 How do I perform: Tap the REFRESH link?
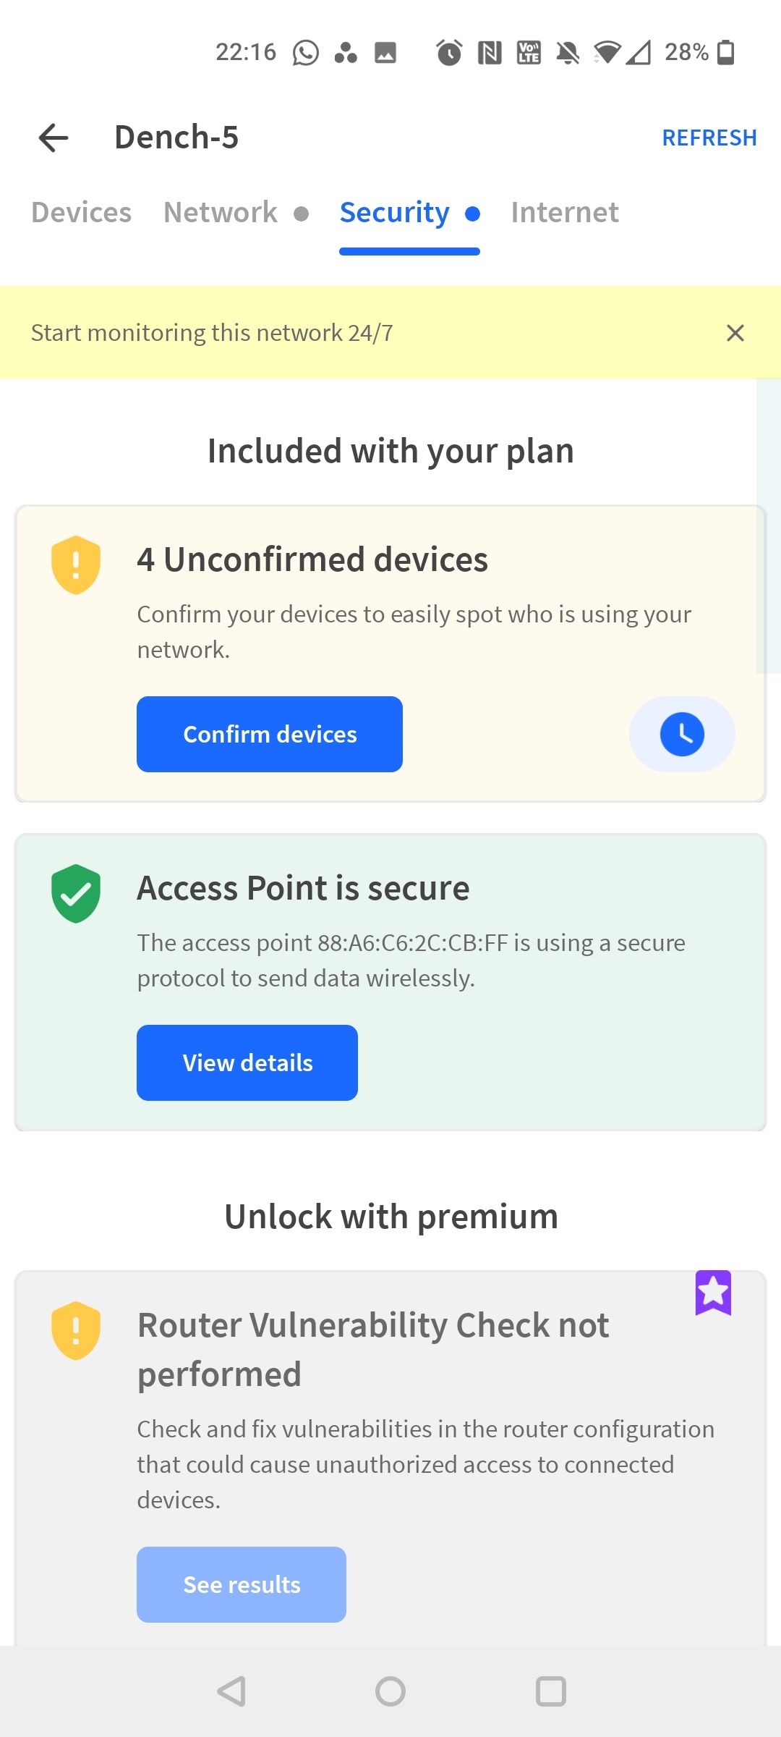(x=709, y=138)
